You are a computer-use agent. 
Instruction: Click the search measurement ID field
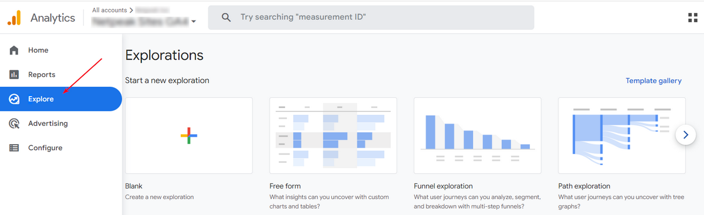(x=371, y=18)
